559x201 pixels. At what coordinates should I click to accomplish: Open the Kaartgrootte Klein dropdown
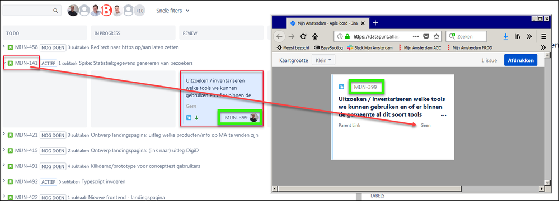click(323, 60)
